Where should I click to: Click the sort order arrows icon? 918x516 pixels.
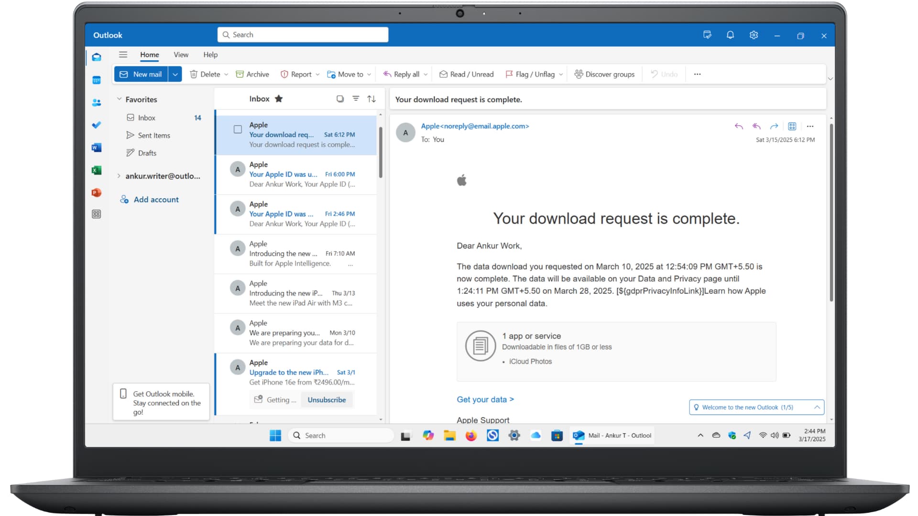click(372, 99)
